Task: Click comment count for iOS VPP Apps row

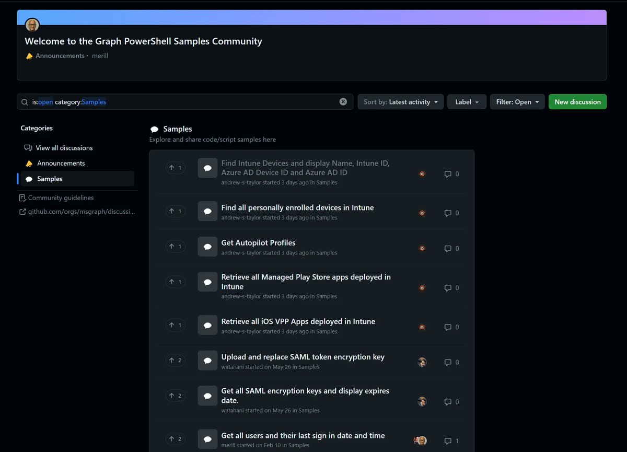Action: click(x=451, y=327)
